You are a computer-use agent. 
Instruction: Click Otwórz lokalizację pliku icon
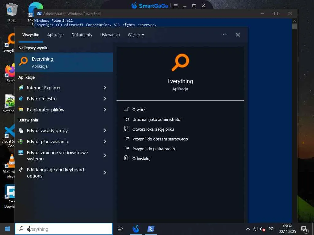[x=126, y=129]
